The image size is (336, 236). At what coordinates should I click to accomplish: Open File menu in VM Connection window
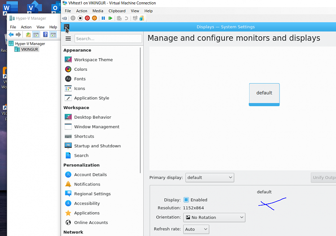68,11
